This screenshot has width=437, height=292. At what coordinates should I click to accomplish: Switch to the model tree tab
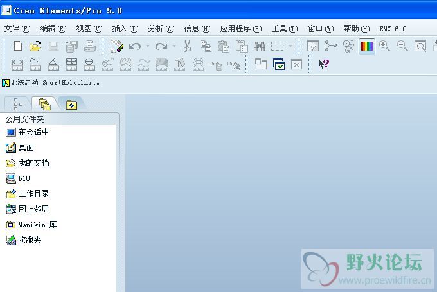[x=18, y=105]
